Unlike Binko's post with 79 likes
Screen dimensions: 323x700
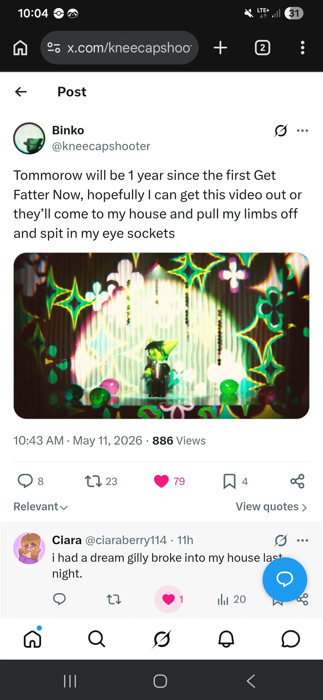(161, 481)
